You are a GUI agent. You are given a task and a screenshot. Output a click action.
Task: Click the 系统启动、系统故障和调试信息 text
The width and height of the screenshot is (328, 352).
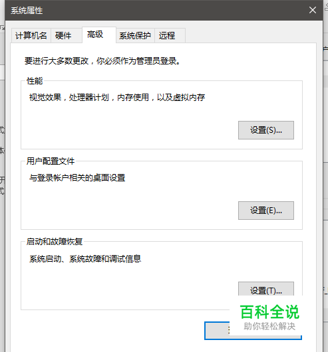(85, 258)
